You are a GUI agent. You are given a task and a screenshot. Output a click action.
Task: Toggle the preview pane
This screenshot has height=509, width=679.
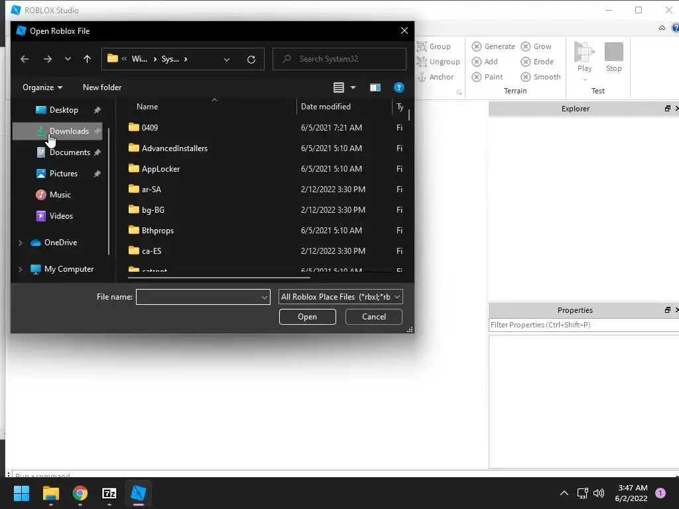pos(375,88)
